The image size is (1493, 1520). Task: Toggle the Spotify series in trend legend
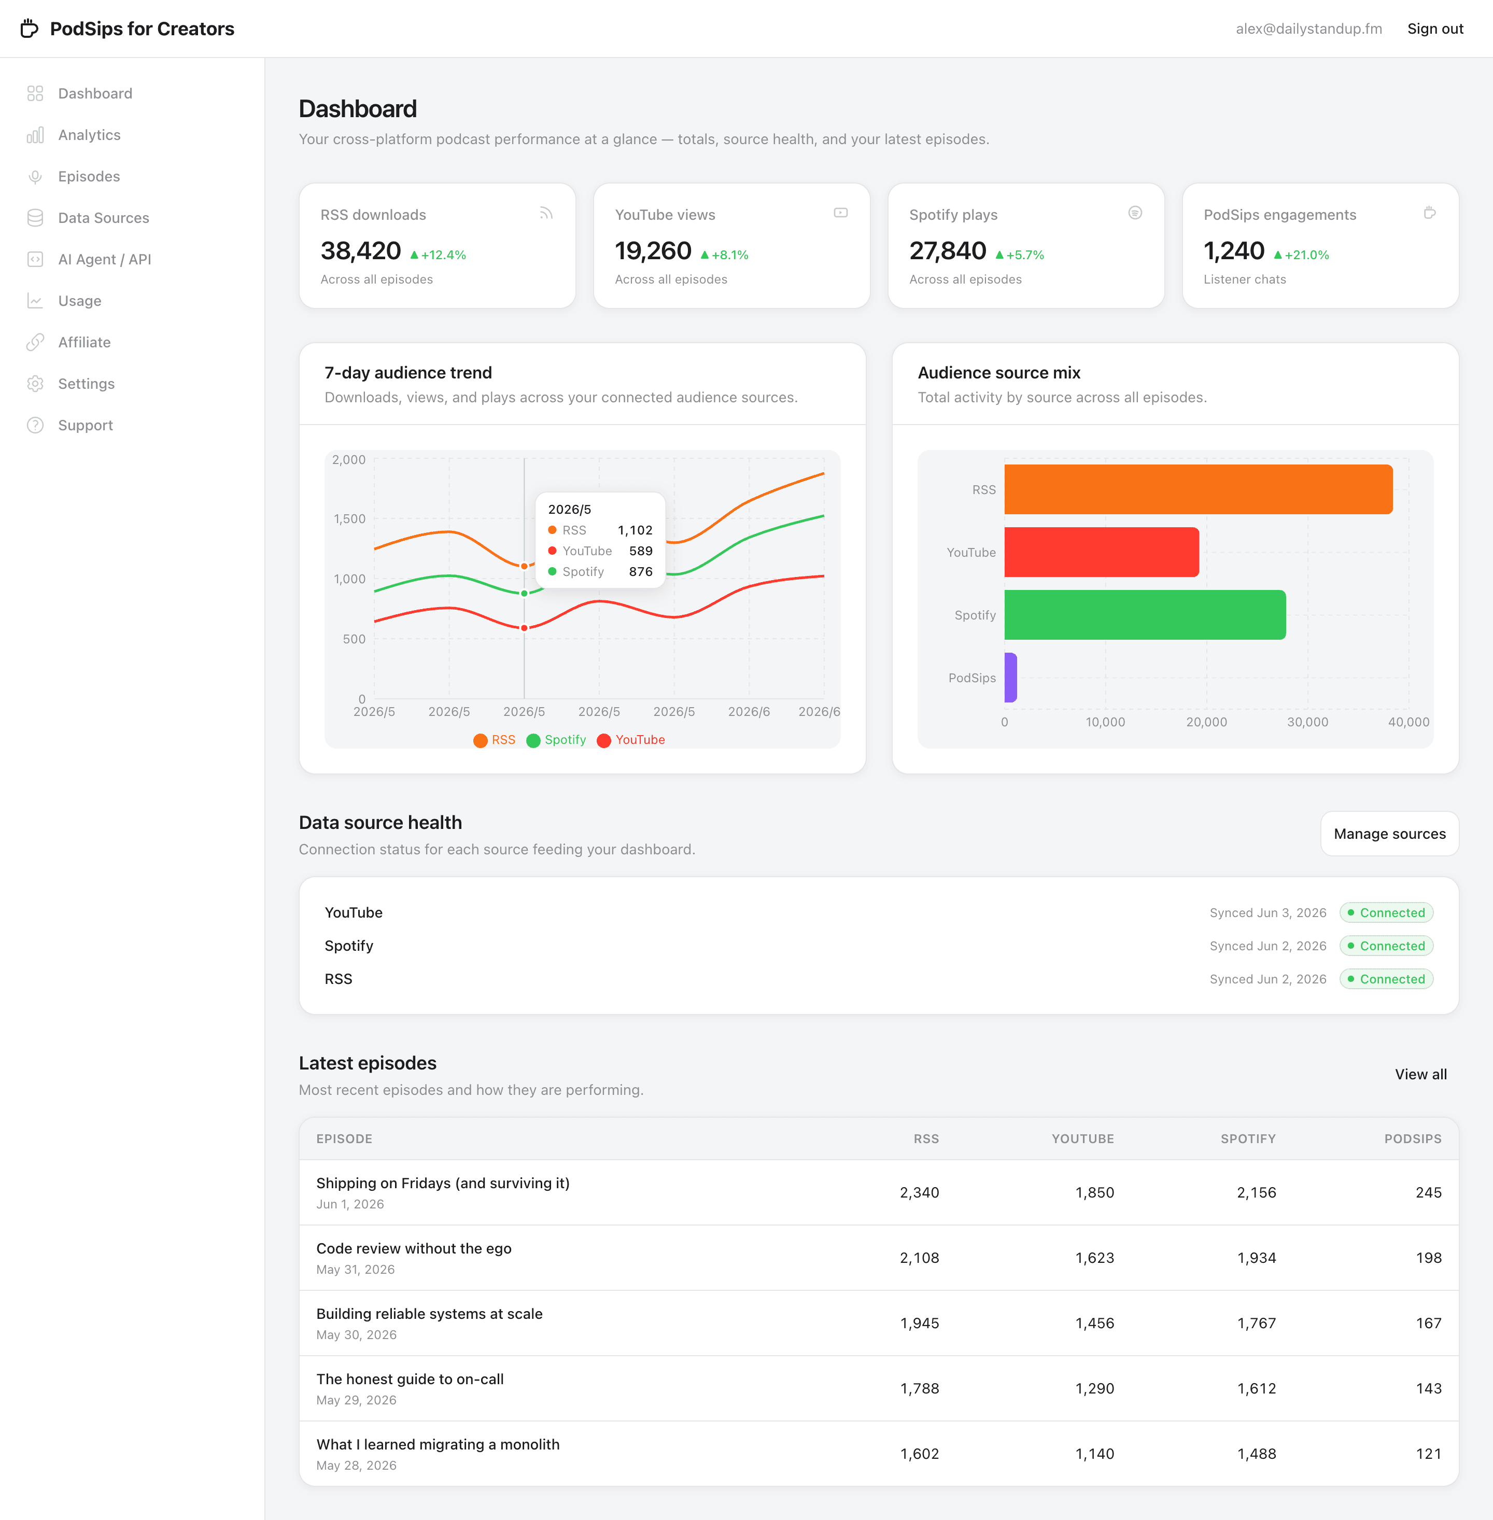click(x=556, y=740)
